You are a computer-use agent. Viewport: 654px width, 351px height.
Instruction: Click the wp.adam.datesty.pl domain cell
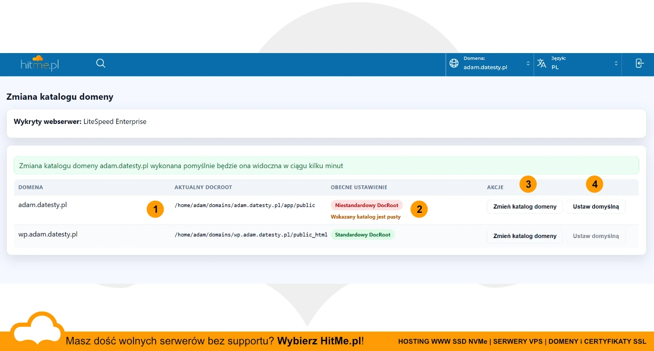(x=48, y=234)
